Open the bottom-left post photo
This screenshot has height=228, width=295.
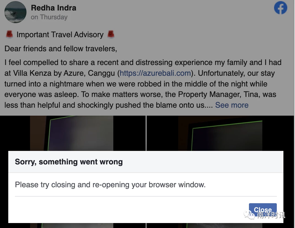coord(73,226)
